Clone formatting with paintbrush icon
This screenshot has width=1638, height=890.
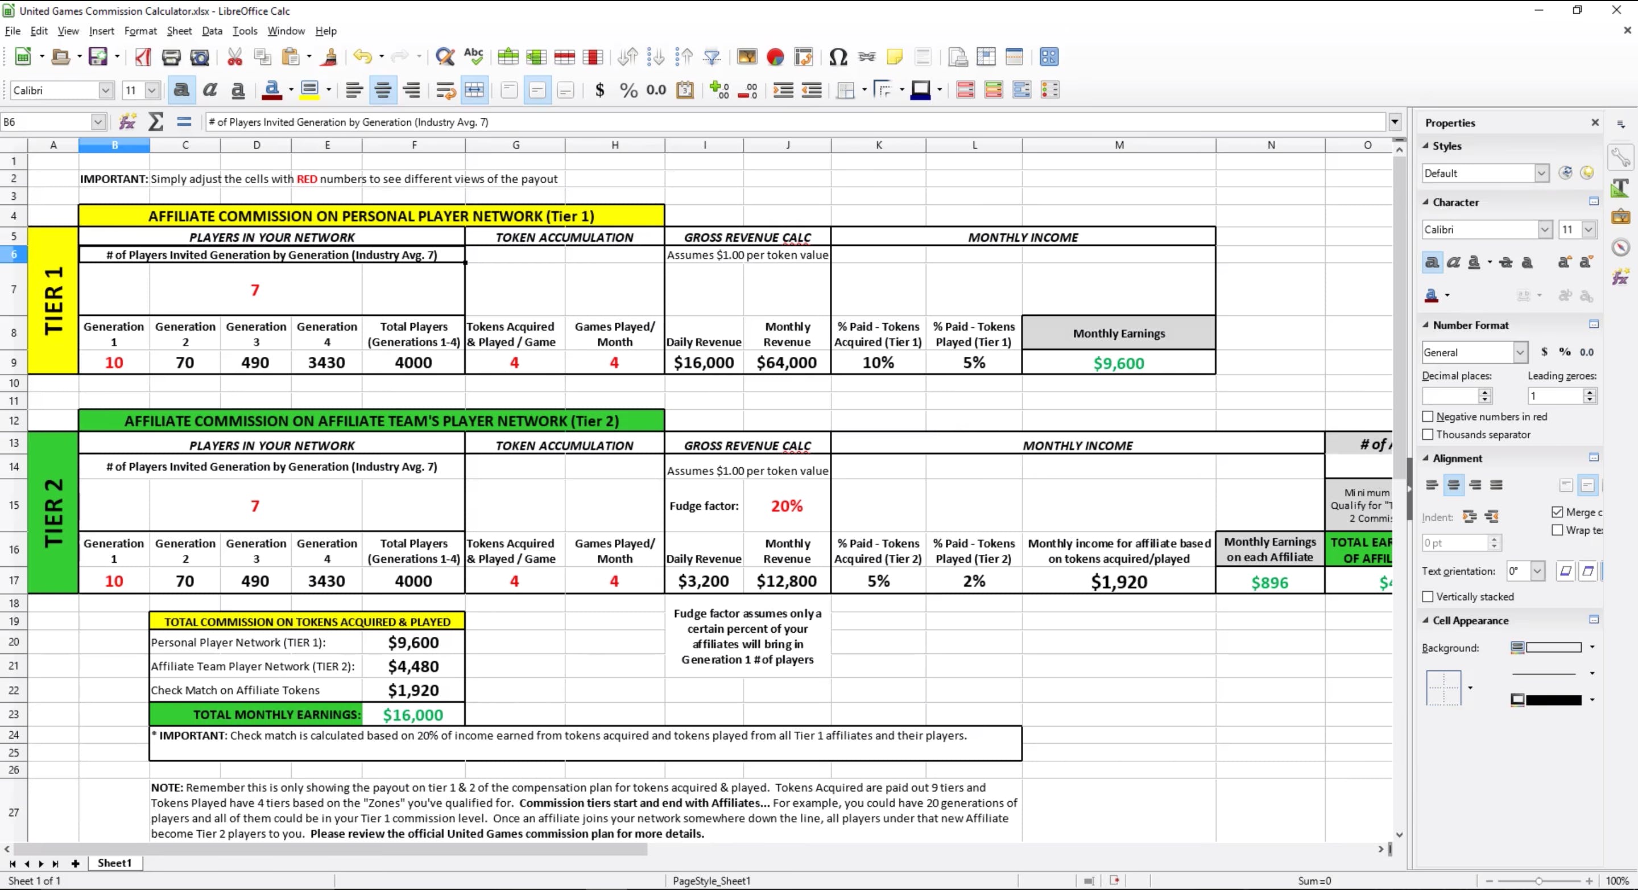click(x=329, y=57)
